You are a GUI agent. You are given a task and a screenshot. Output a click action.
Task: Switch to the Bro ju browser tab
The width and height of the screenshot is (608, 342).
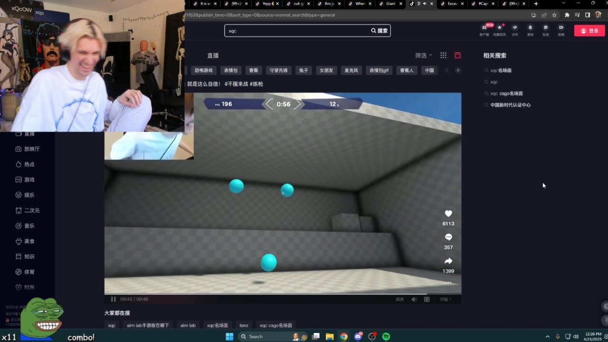tap(329, 4)
